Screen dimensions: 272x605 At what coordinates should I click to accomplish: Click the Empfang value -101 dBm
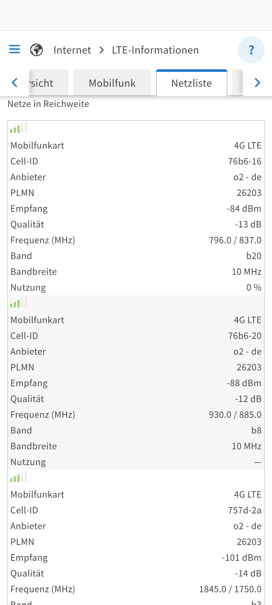[x=241, y=557]
